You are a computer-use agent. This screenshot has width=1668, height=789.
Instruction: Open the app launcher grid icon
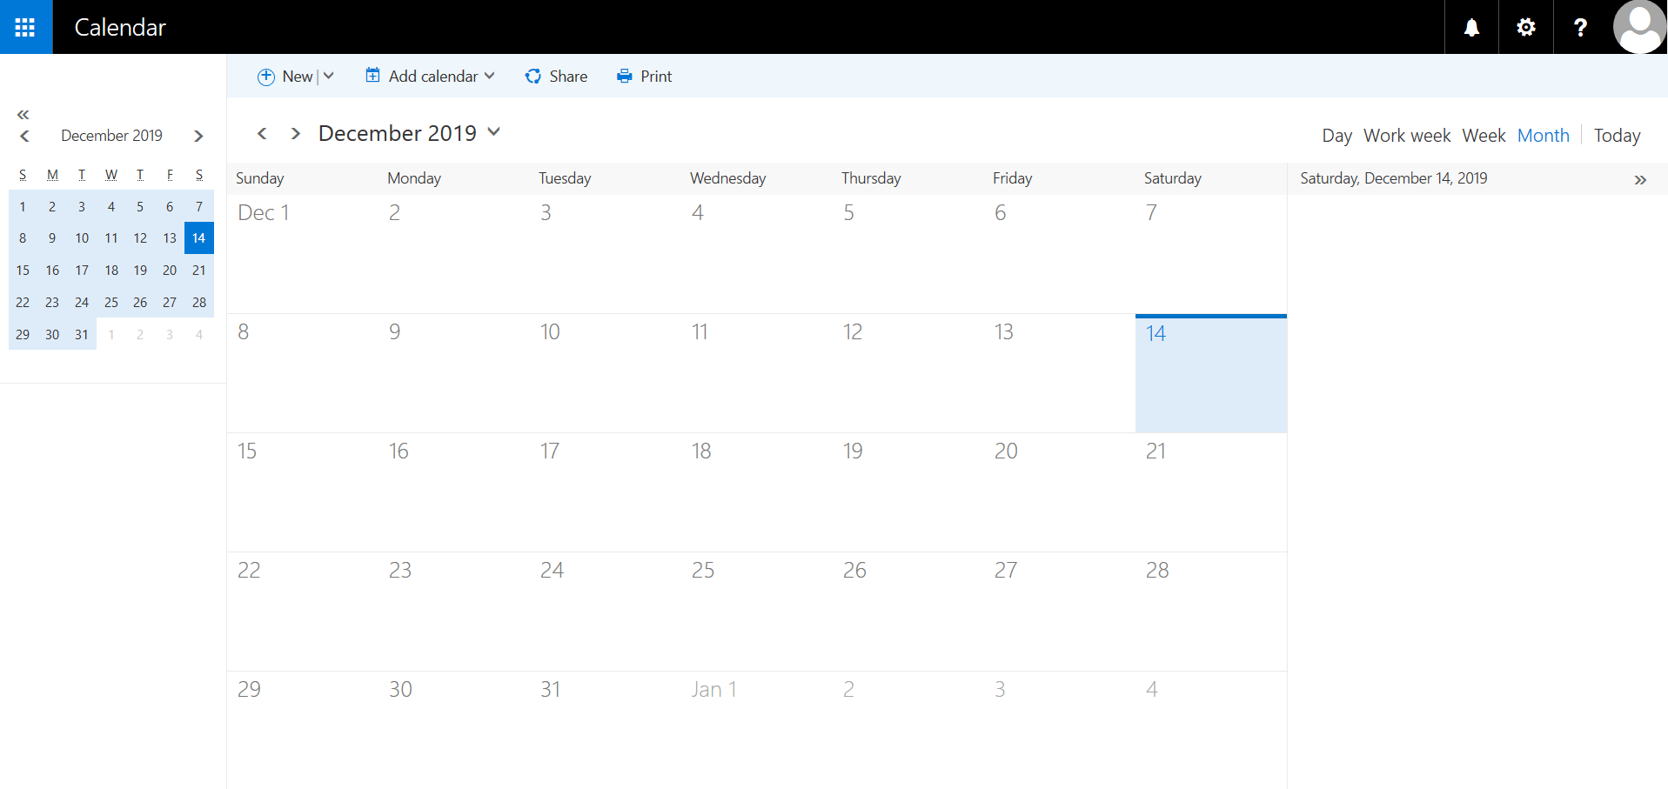25,27
